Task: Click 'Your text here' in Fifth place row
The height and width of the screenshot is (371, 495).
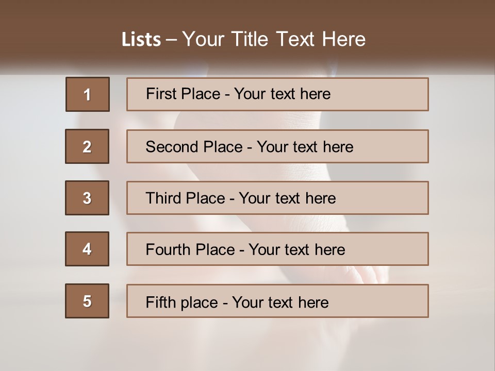Action: 280,302
